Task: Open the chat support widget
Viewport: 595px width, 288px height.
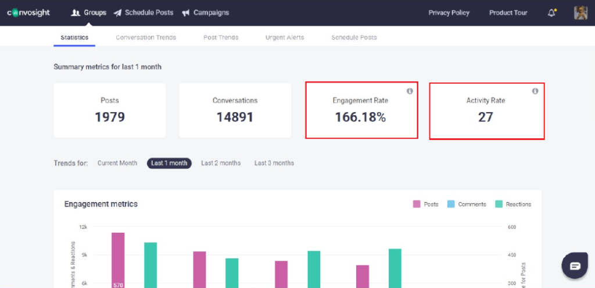Action: pos(575,265)
